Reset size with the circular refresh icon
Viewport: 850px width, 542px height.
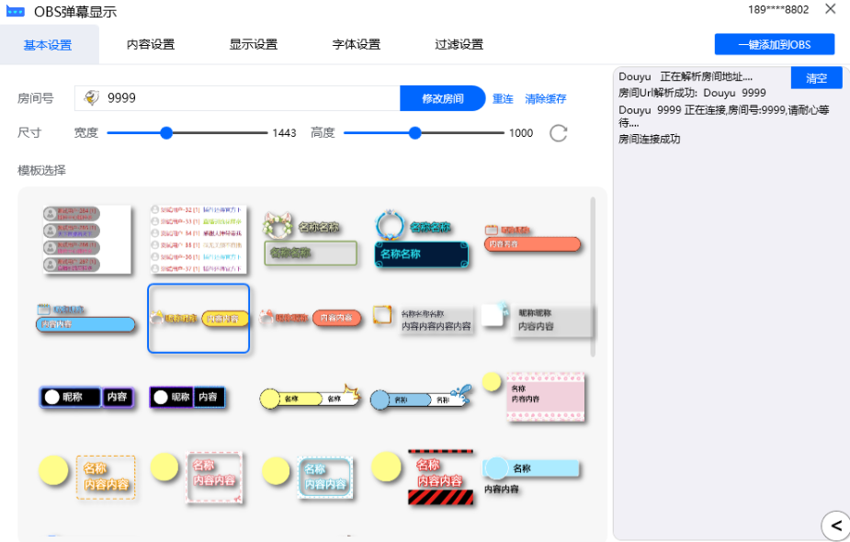(x=558, y=133)
